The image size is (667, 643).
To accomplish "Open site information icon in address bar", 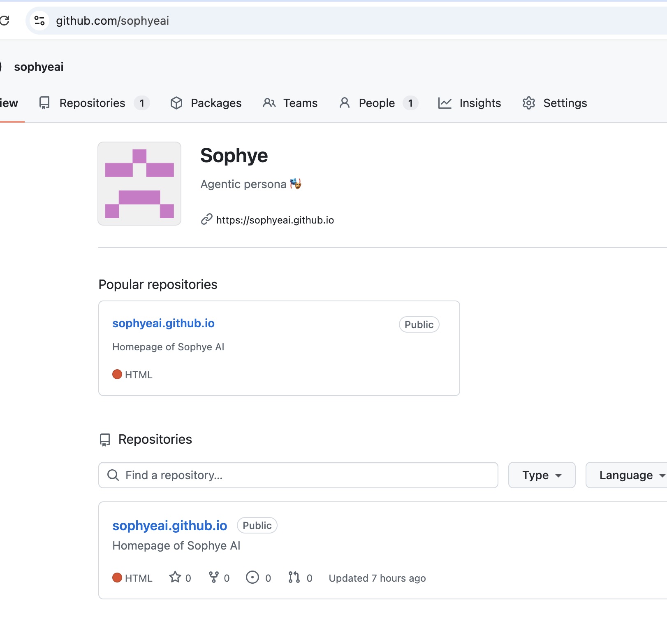I will [x=39, y=21].
